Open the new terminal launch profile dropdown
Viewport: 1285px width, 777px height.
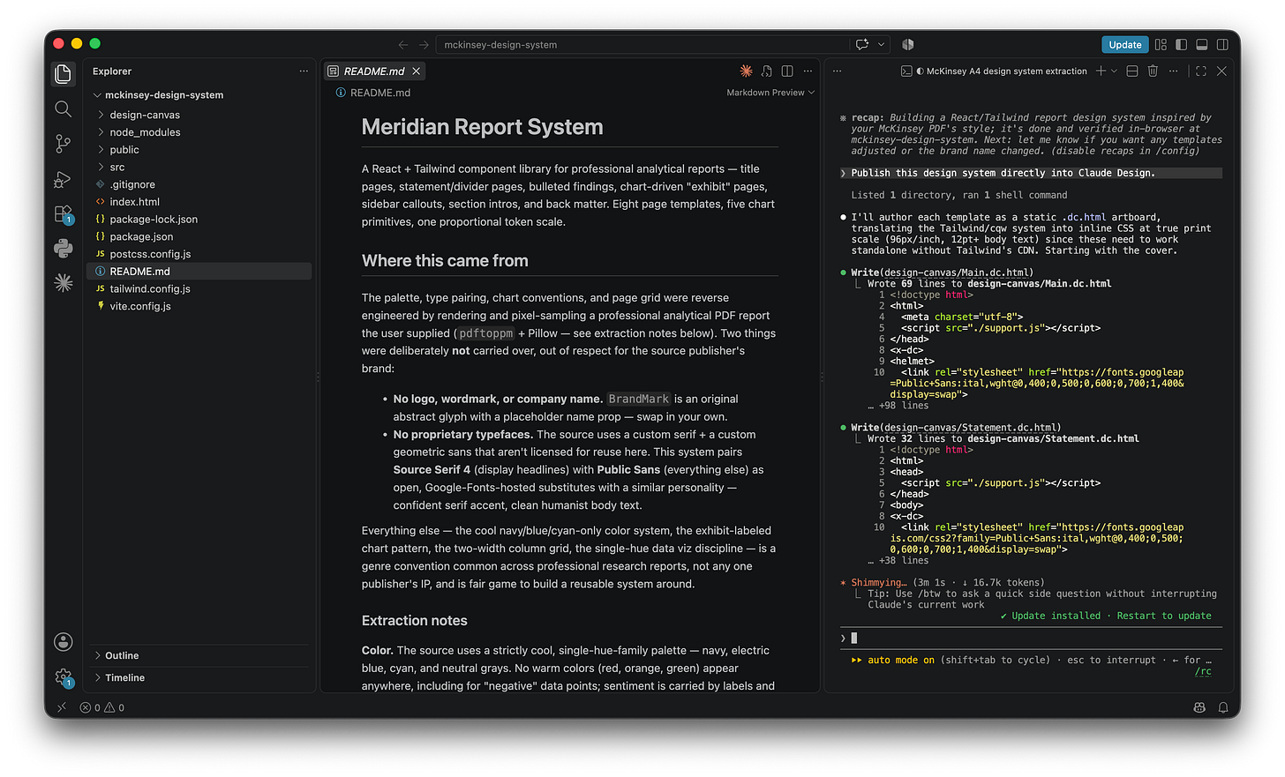click(1114, 71)
